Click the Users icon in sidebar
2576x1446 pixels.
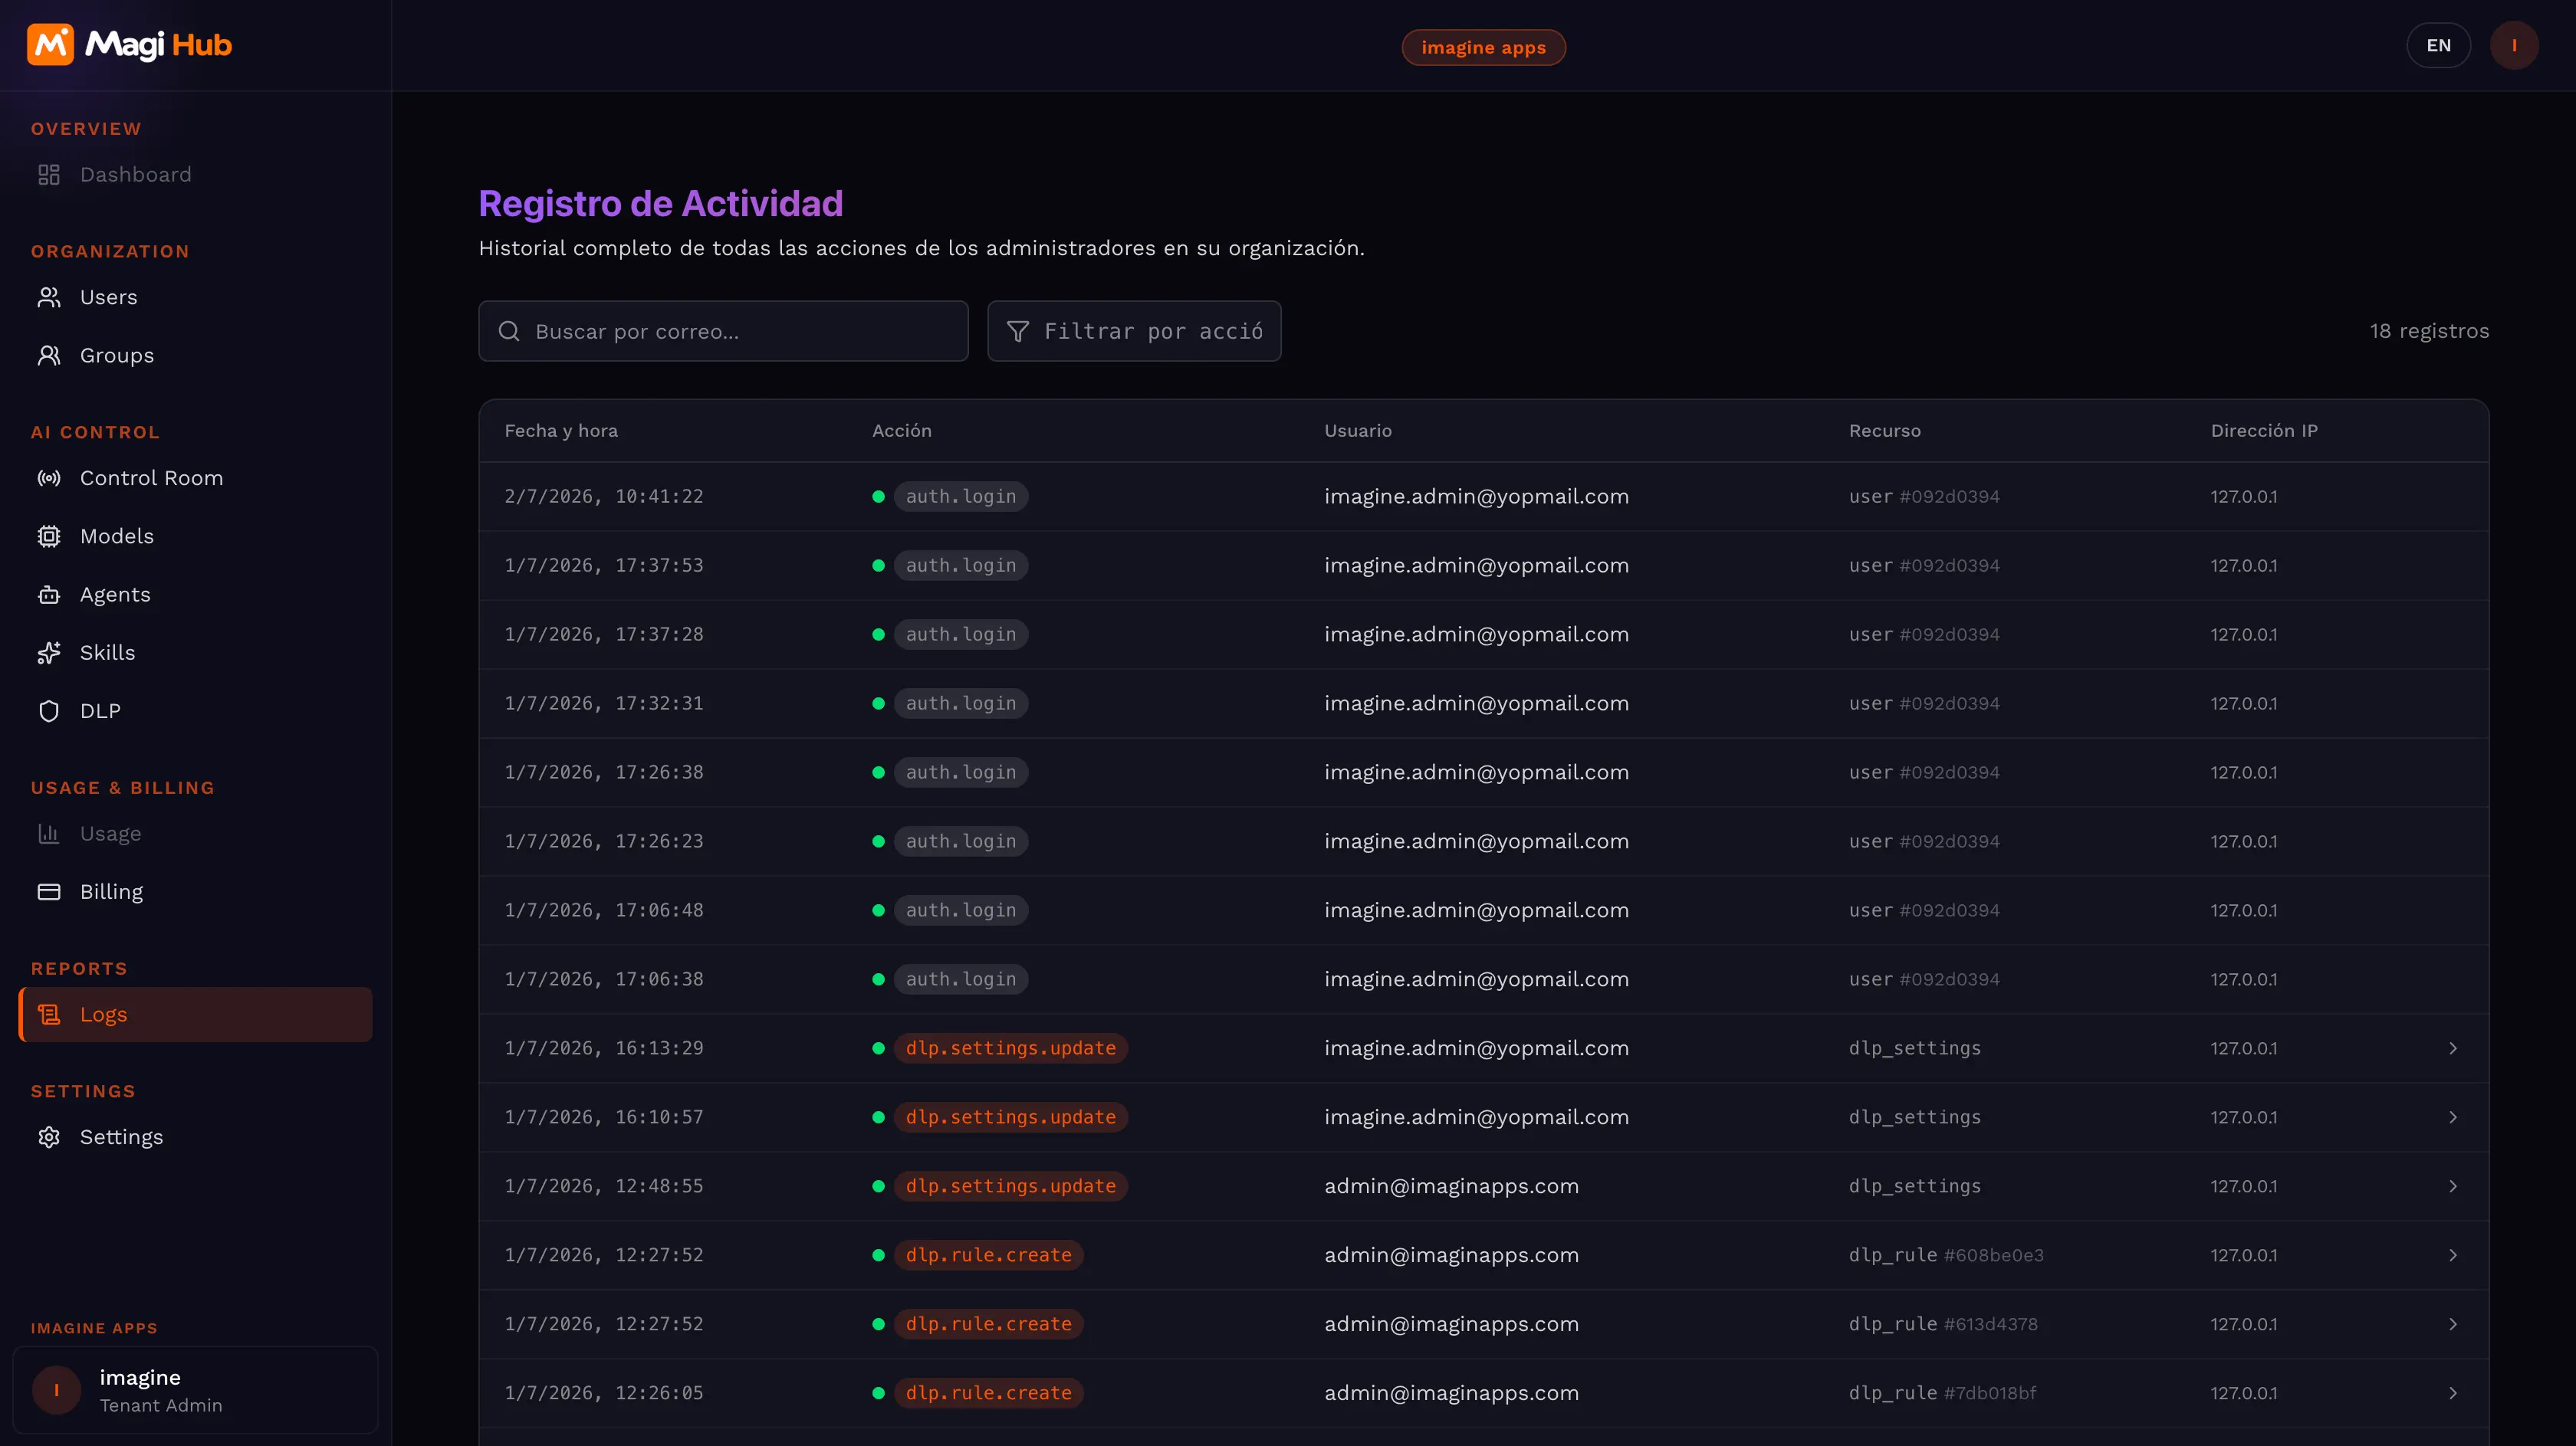tap(49, 298)
